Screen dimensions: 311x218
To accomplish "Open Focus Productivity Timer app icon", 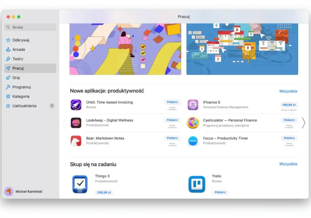I will point(193,141).
